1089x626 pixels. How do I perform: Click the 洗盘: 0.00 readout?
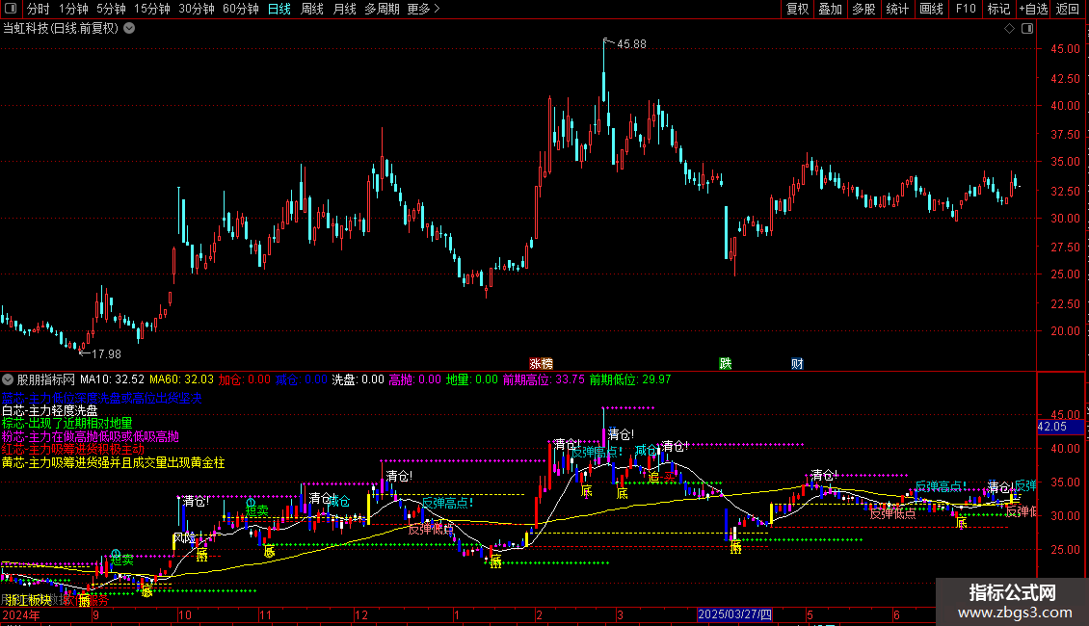358,379
